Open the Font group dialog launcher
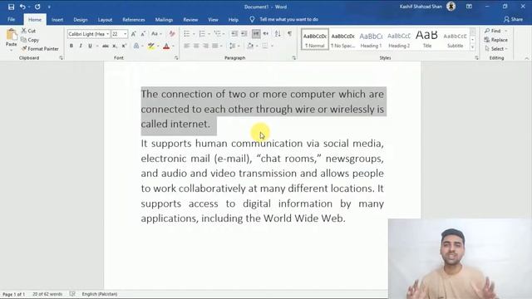Viewport: 532px width, 299px height. 176,58
